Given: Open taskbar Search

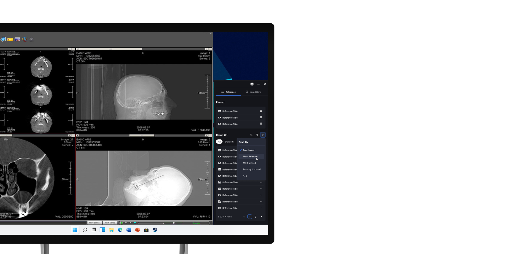Looking at the screenshot, I should pos(85,230).
